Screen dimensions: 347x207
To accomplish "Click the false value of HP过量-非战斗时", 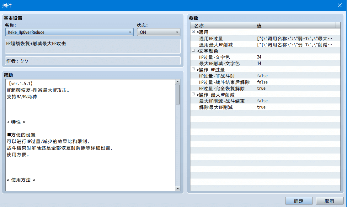I will (262, 76).
